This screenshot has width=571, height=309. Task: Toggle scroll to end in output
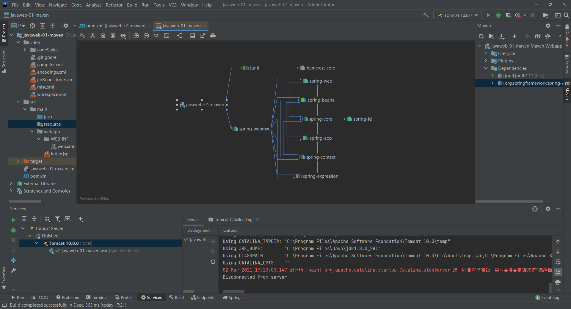(558, 272)
